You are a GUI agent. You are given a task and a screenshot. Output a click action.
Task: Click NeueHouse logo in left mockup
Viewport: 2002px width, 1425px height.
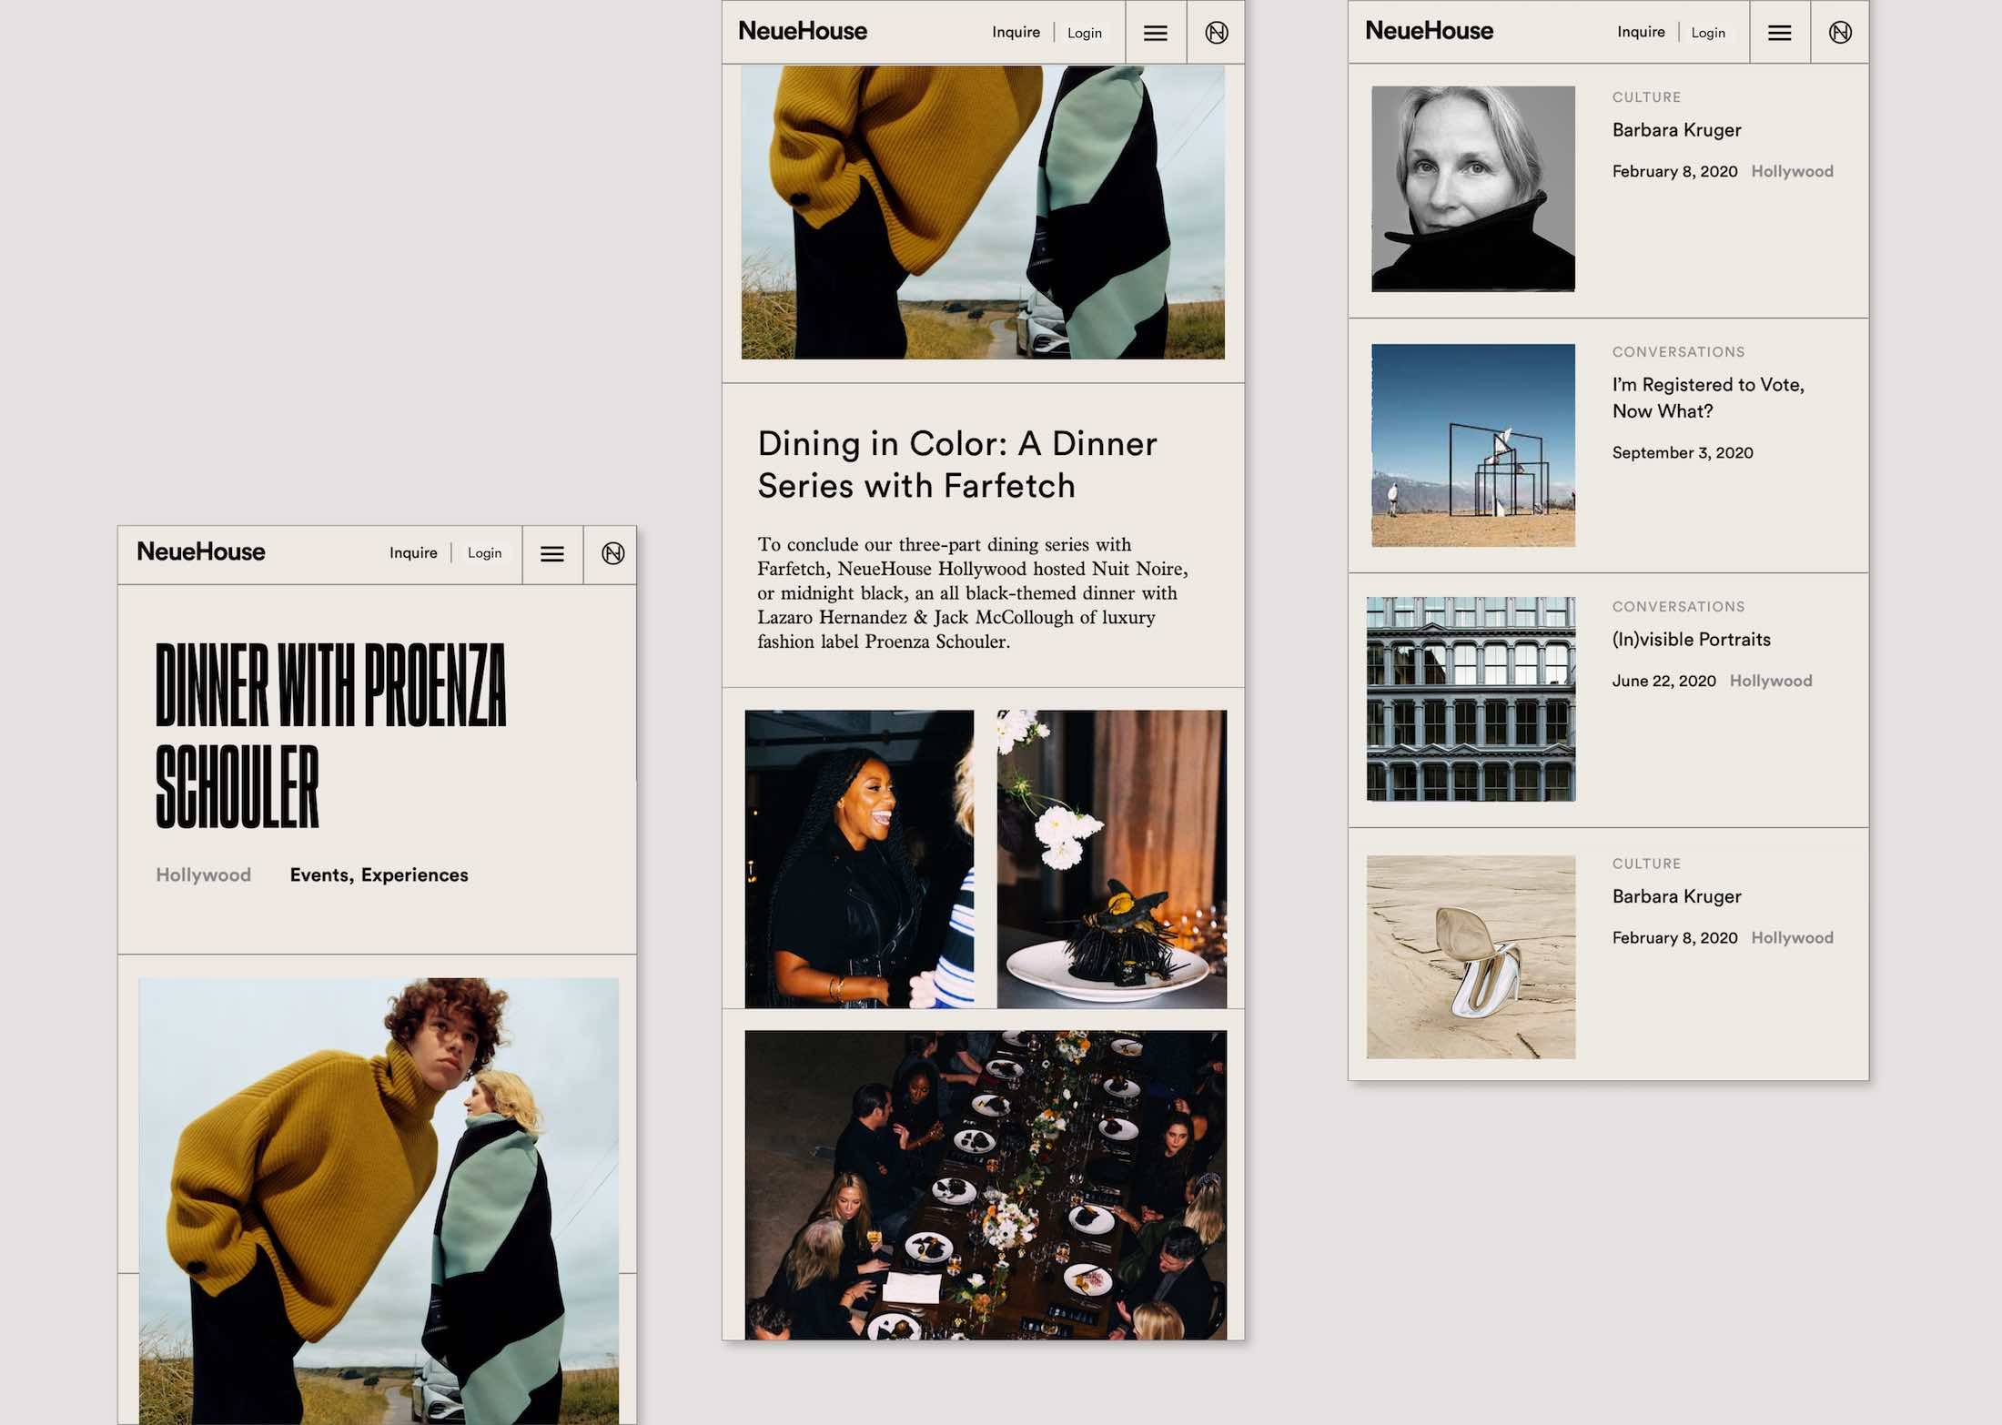[x=201, y=551]
